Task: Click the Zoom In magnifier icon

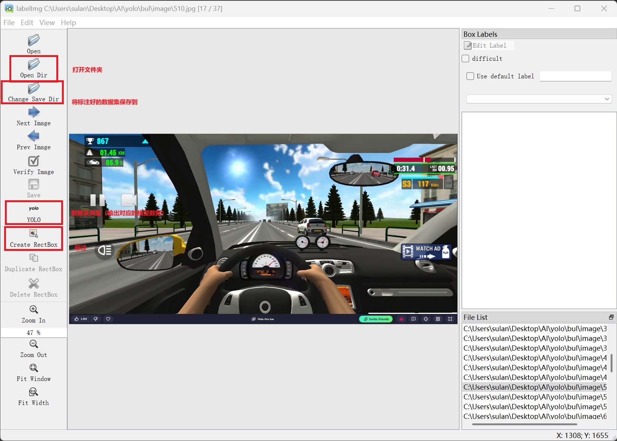Action: coord(33,309)
